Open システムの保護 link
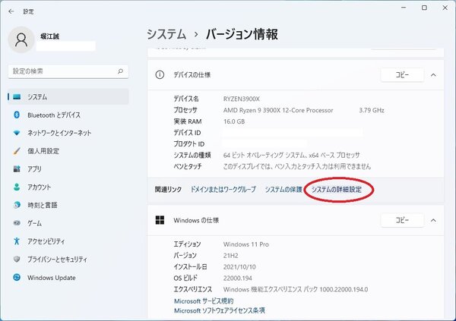 tap(283, 190)
